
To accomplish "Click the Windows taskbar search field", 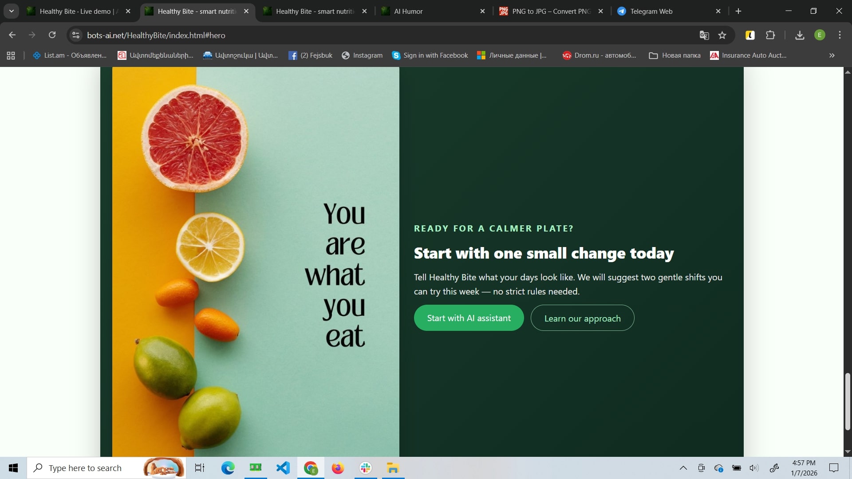I will pos(89,468).
